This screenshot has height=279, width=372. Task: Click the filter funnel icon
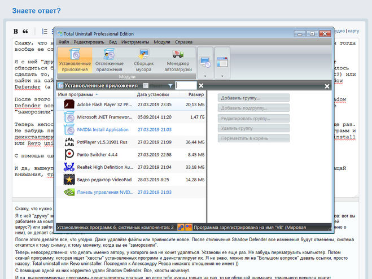(170, 85)
